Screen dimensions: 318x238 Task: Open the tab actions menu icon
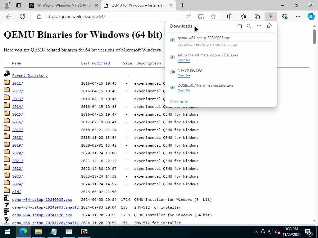point(19,5)
